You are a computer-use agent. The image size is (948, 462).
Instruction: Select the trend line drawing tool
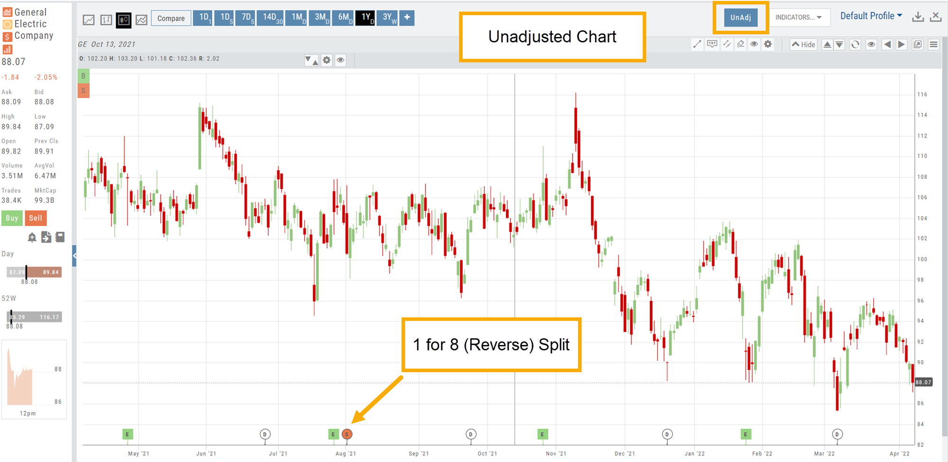coord(697,45)
